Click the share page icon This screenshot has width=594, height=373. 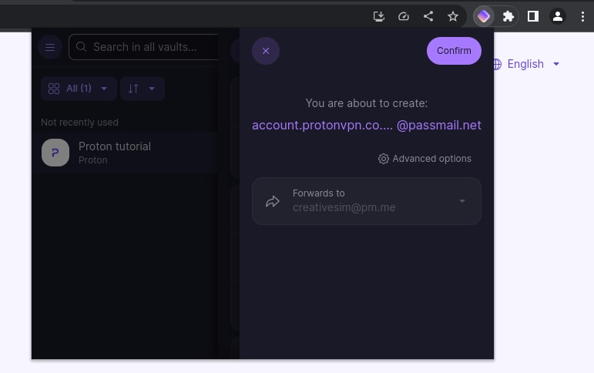[x=428, y=16]
